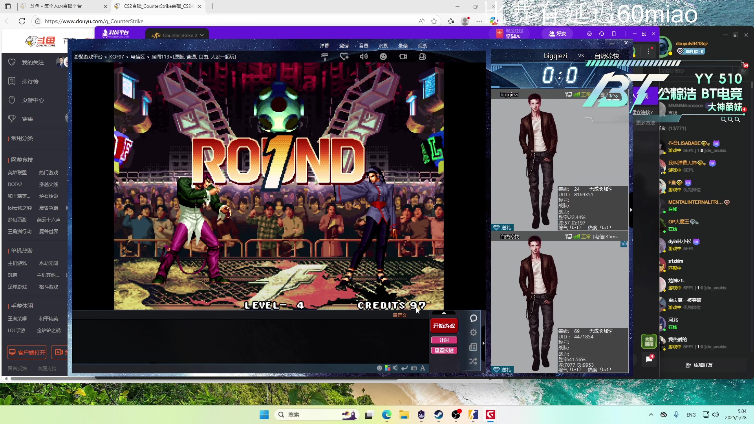Click the 重置按键 reset keys button
The width and height of the screenshot is (754, 424).
444,351
